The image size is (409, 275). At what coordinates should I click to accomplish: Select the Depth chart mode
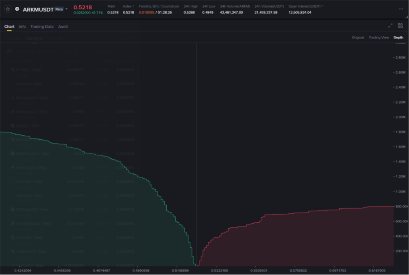398,38
